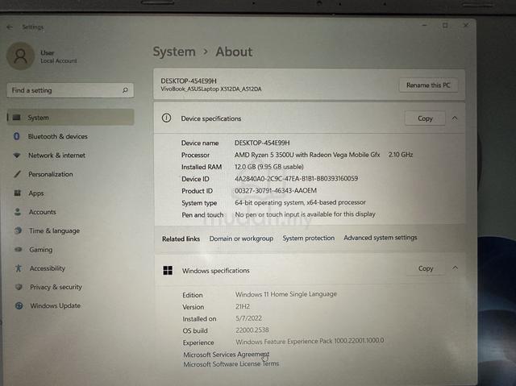Click Rename this PC button

(x=428, y=85)
